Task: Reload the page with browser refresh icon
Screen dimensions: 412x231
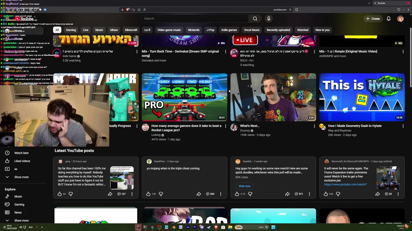Action: pyautogui.click(x=399, y=10)
